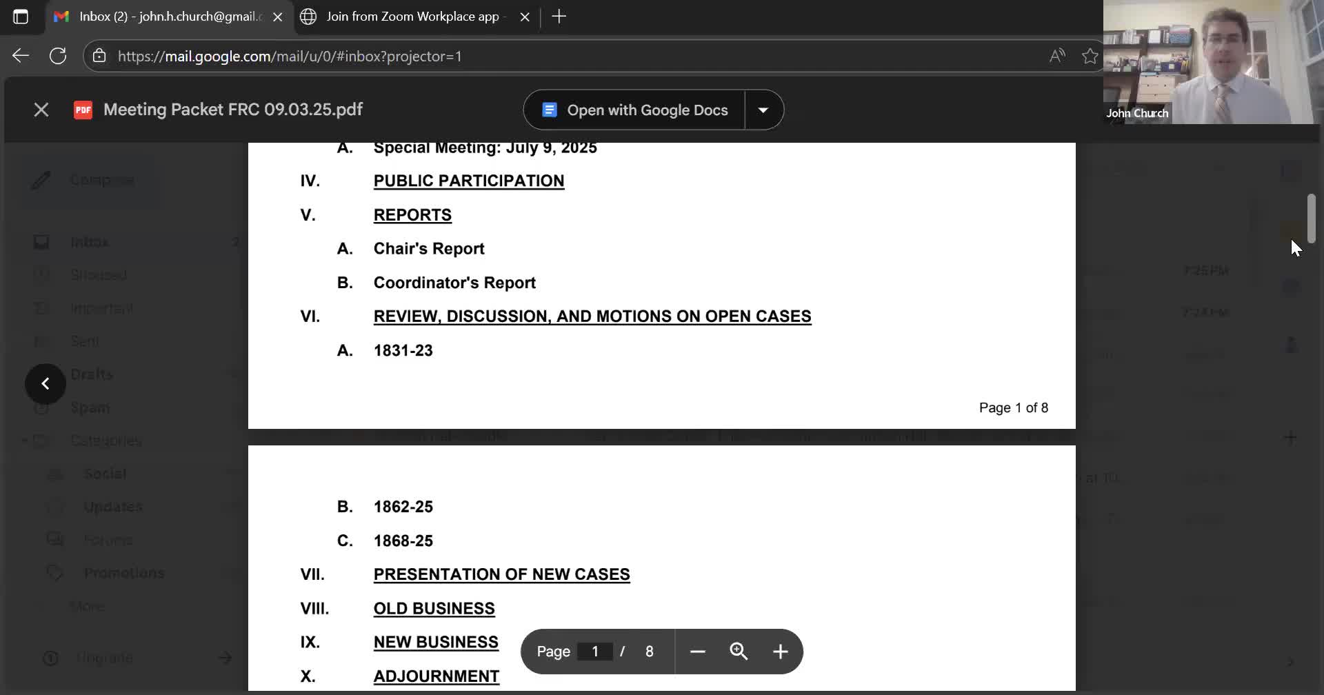The image size is (1324, 695).
Task: Switch to Join from Zoom Workplace tab
Action: (412, 17)
